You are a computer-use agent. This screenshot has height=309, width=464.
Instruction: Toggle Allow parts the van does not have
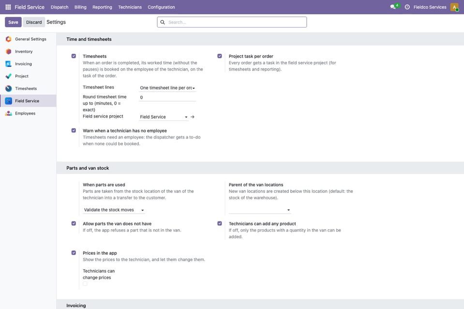(74, 223)
